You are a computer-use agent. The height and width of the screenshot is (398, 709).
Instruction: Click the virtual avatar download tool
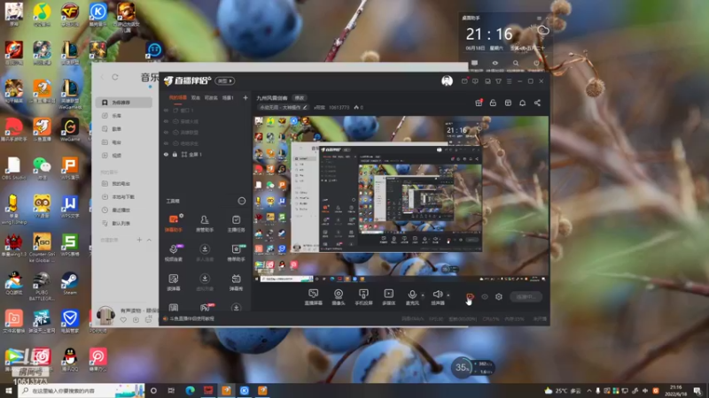point(205,282)
